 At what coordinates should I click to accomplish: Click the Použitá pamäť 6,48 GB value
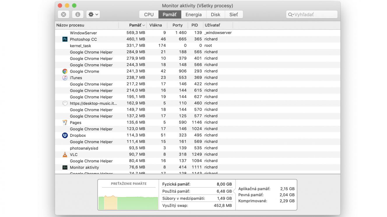(x=224, y=191)
